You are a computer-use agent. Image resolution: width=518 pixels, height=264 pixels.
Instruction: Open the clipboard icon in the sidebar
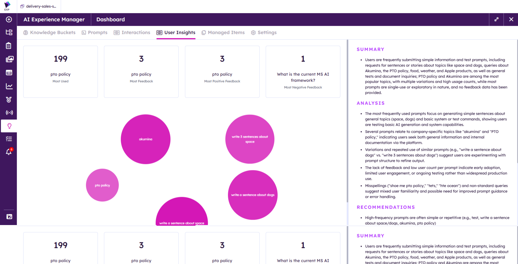click(x=9, y=46)
